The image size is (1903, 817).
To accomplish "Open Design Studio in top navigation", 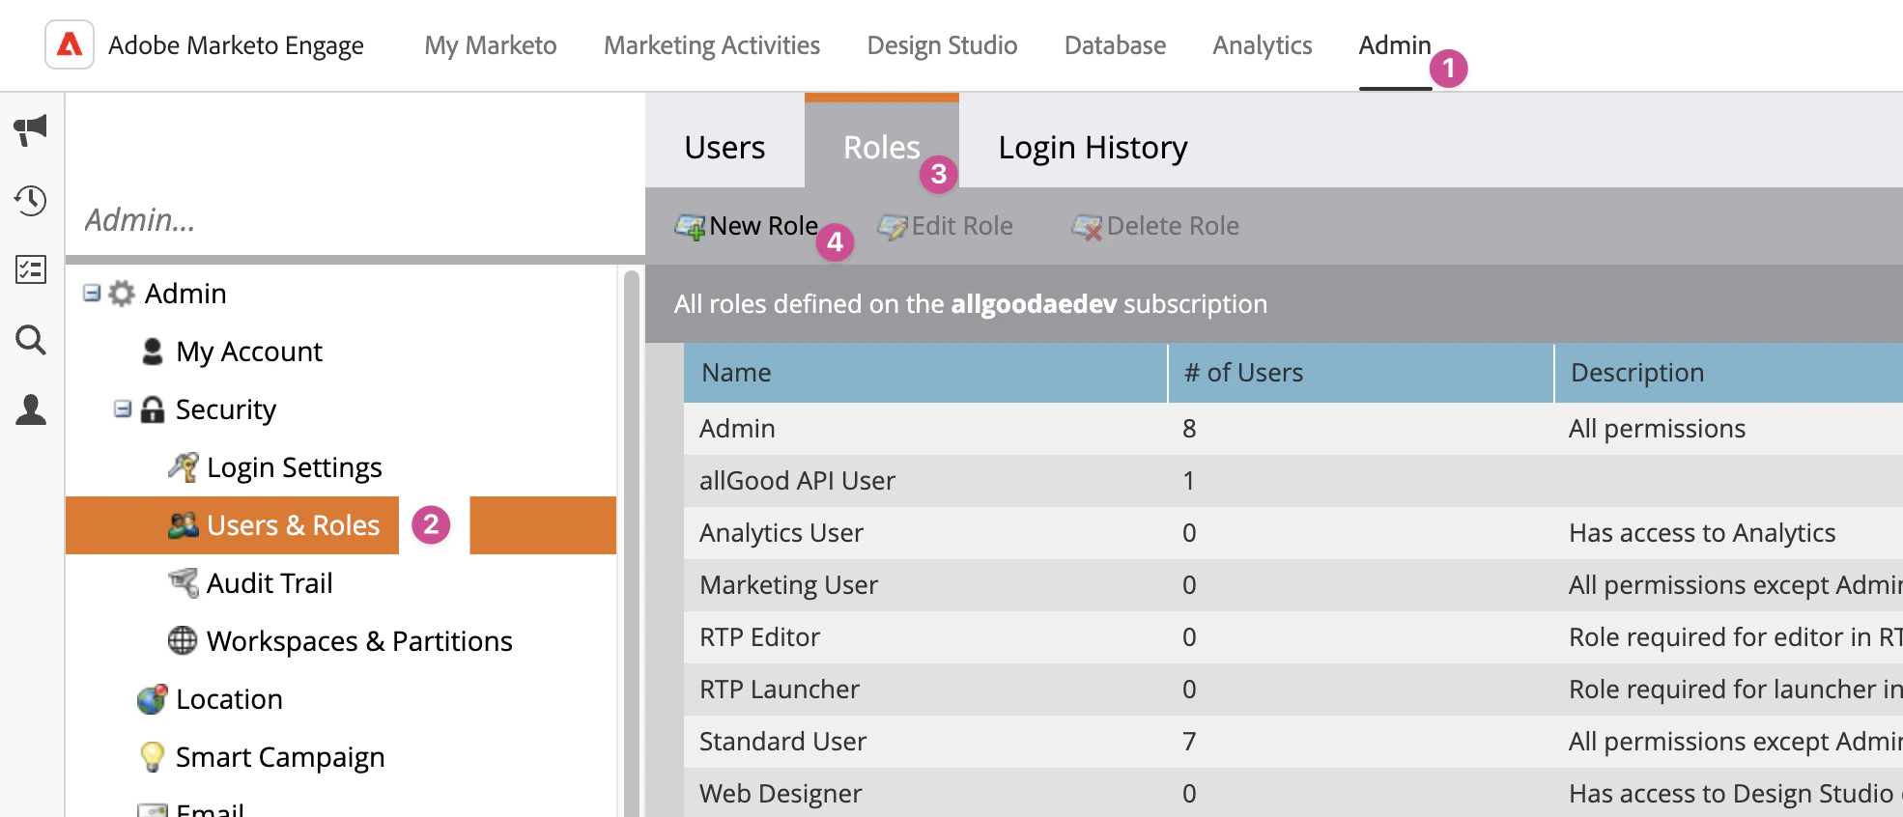I will point(942,45).
